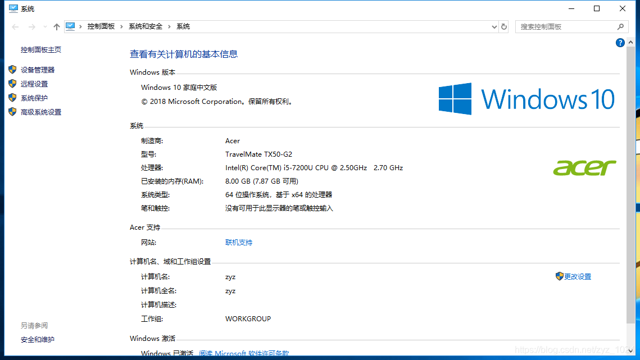Open 联机支持 website link
The image size is (640, 360).
(x=239, y=243)
